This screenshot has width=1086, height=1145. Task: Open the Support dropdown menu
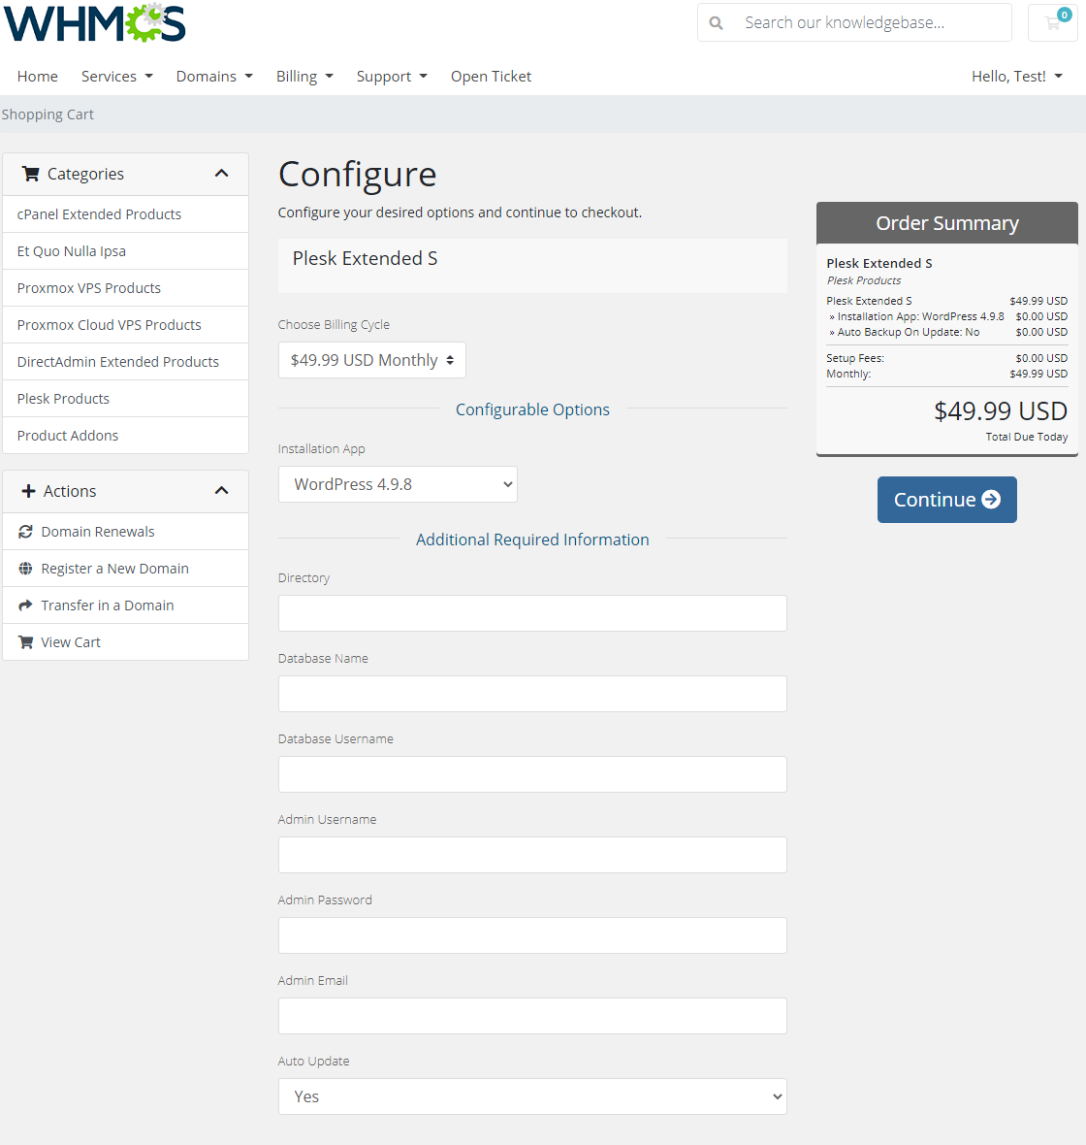click(x=392, y=77)
